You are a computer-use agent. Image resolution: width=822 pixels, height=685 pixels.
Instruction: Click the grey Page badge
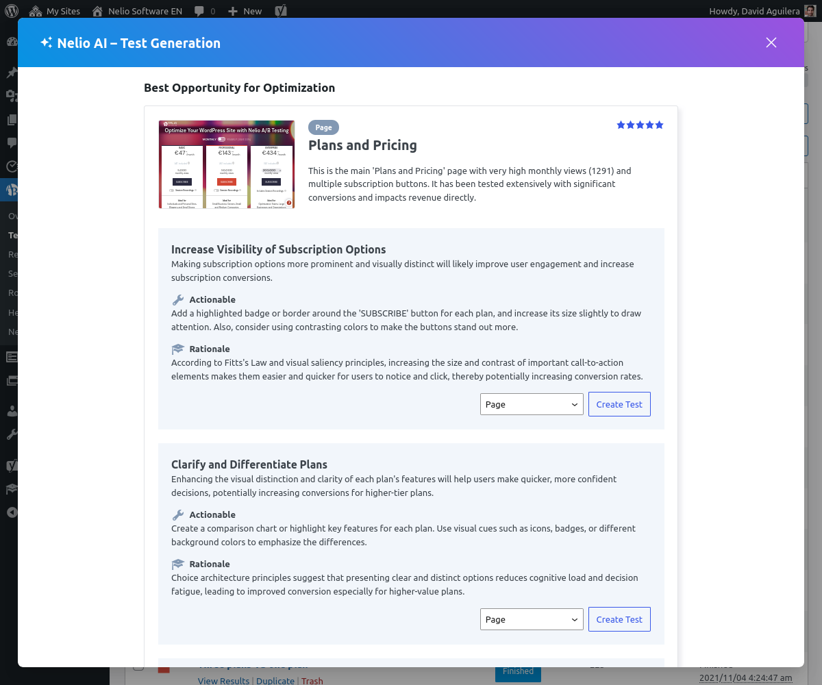click(323, 127)
